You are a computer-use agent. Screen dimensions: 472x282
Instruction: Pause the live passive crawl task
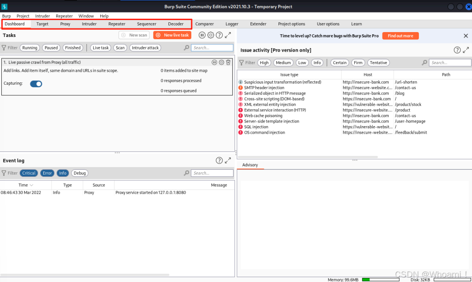[214, 62]
